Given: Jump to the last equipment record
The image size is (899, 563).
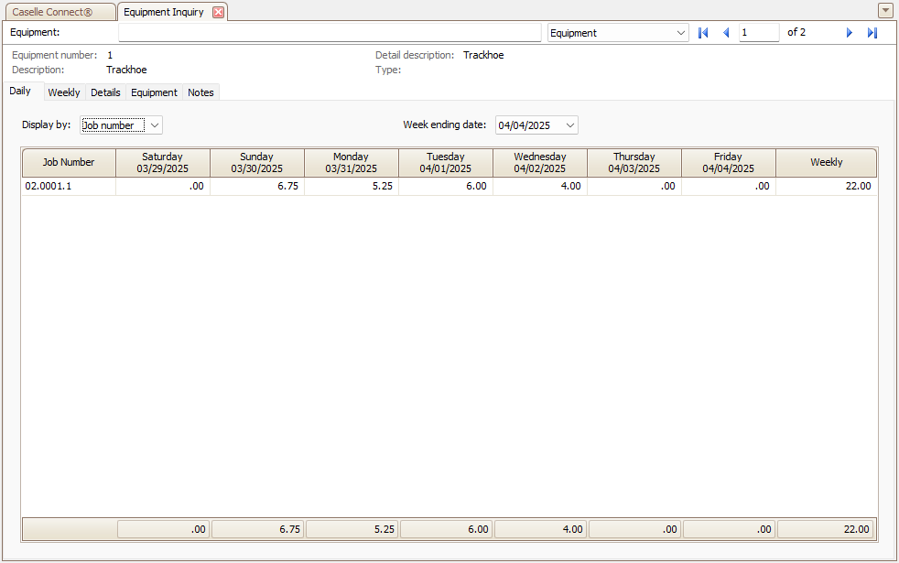Looking at the screenshot, I should tap(872, 33).
